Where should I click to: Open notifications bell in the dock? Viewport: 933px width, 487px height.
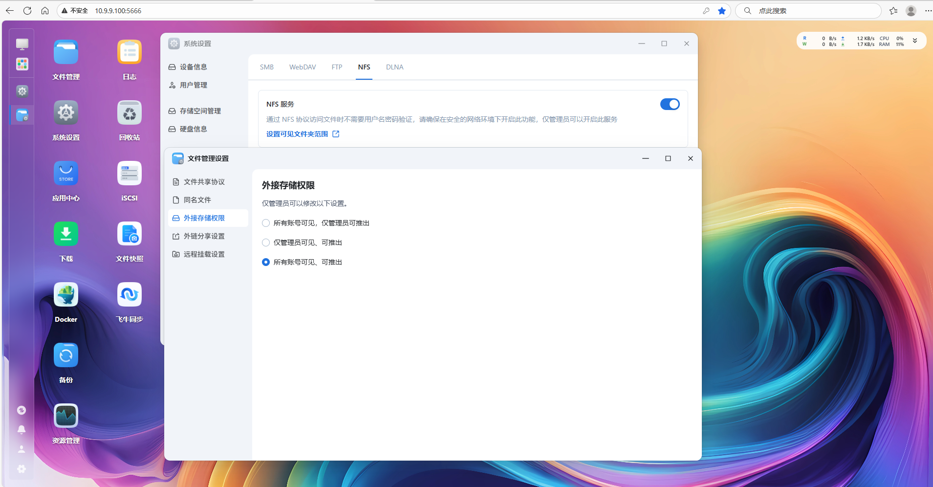(x=22, y=430)
